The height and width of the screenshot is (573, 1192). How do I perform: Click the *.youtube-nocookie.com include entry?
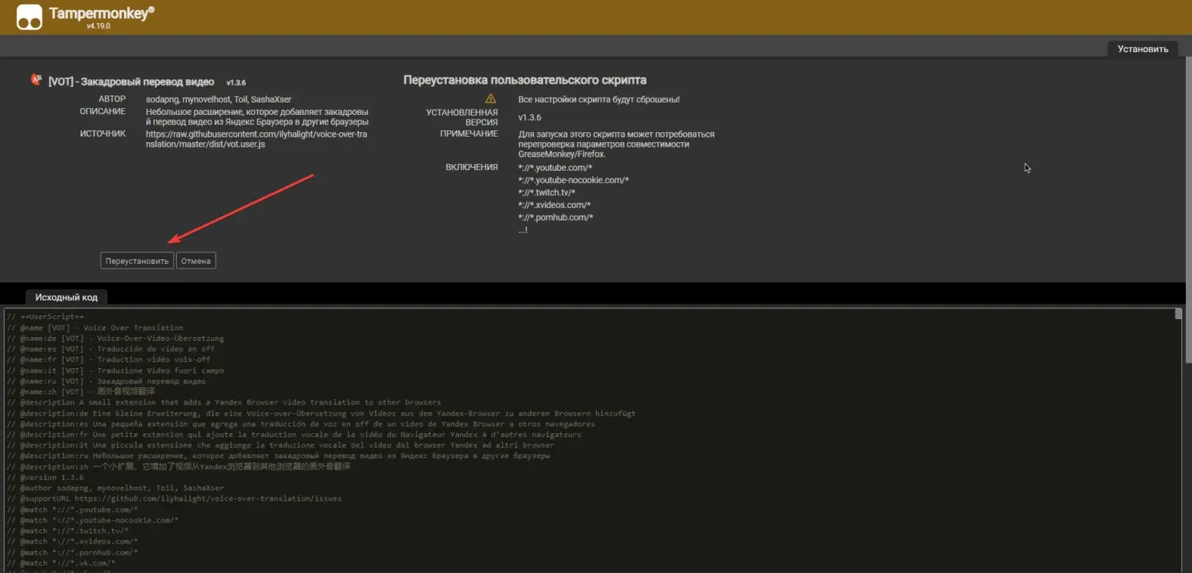573,180
